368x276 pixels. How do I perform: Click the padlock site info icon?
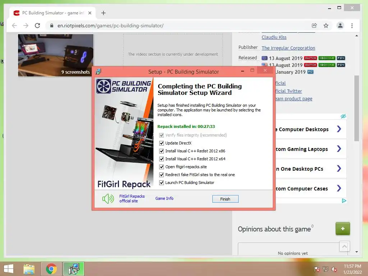pyautogui.click(x=52, y=26)
